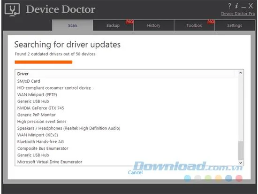Click the PRO badge on Toolbox tab
Screen dimensions: 258x194
211,22
